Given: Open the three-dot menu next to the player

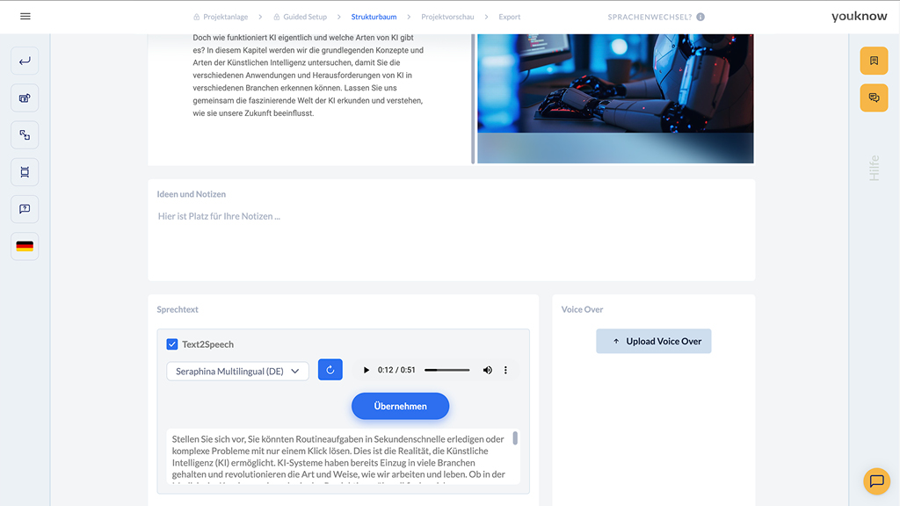Looking at the screenshot, I should pyautogui.click(x=505, y=370).
